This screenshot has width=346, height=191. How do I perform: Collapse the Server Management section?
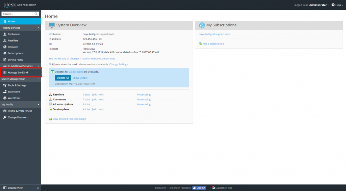(38, 79)
